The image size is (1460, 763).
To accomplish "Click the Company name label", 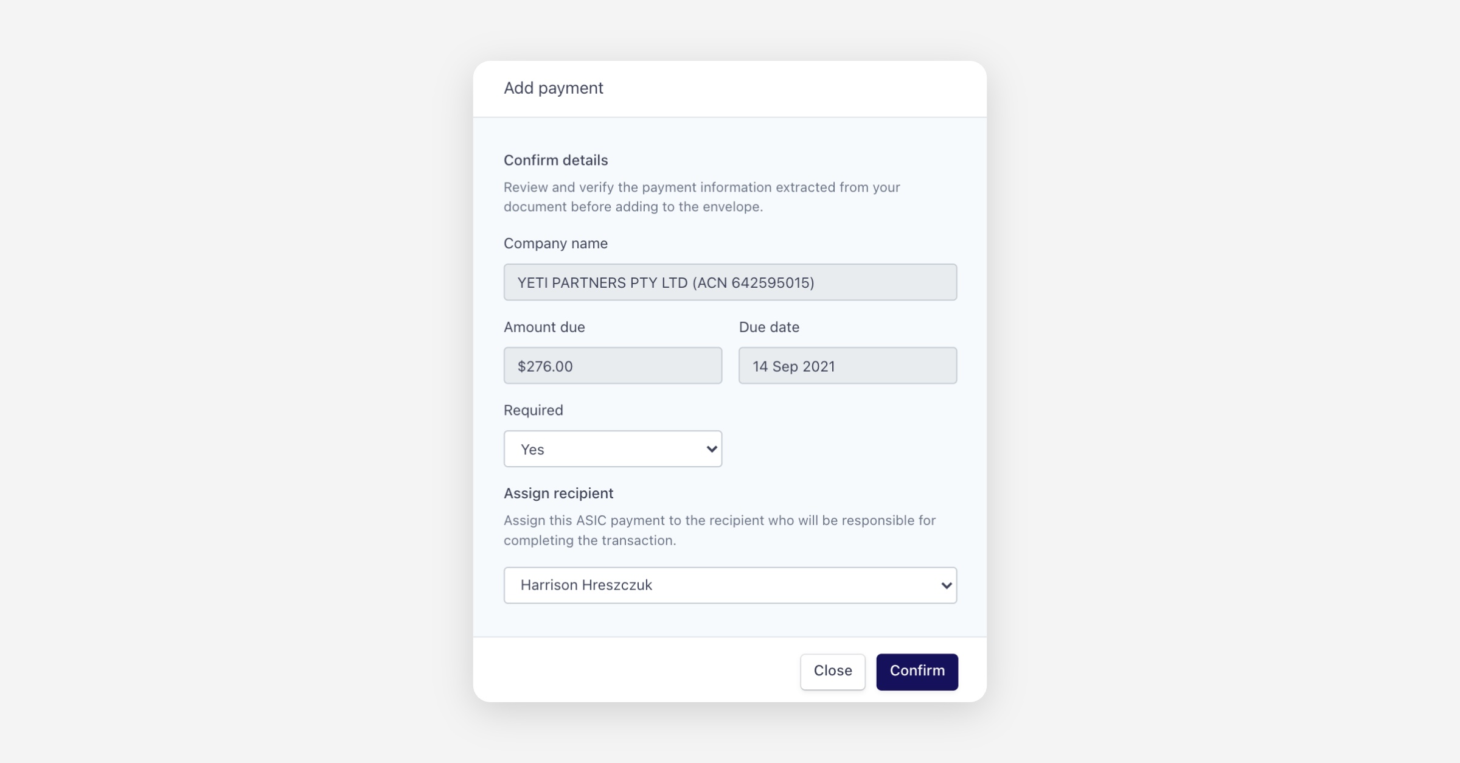I will pos(555,243).
